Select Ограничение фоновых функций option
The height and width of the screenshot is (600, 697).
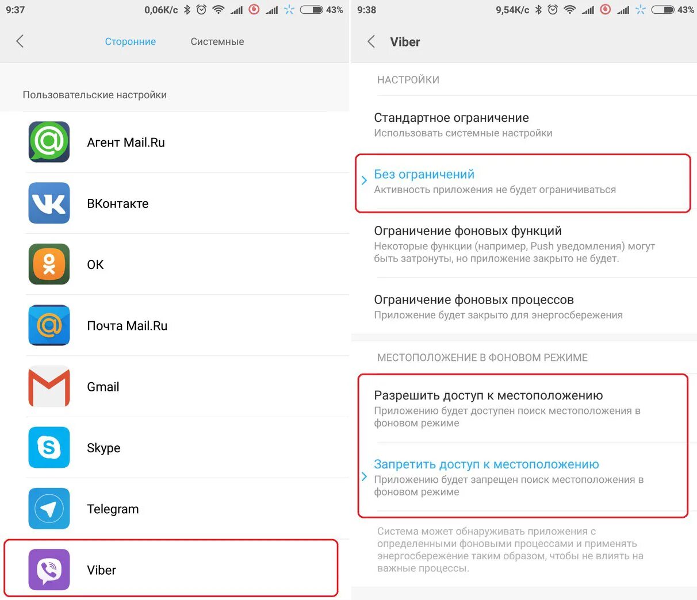[x=524, y=244]
